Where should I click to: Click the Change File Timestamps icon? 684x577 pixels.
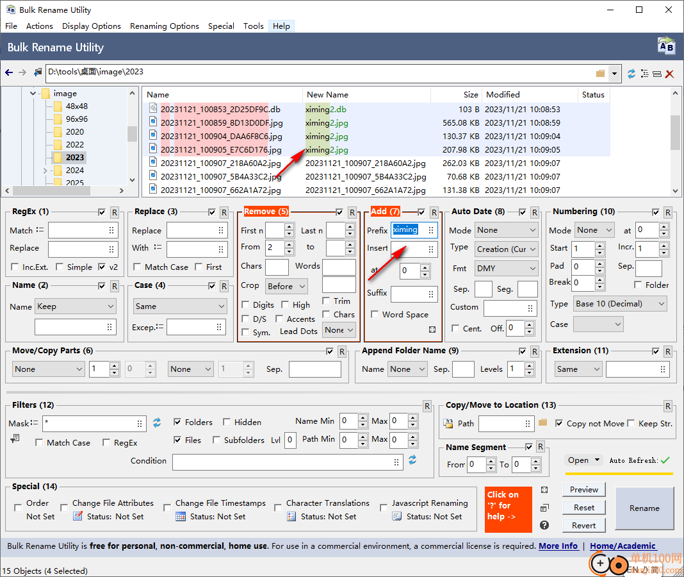pyautogui.click(x=181, y=516)
